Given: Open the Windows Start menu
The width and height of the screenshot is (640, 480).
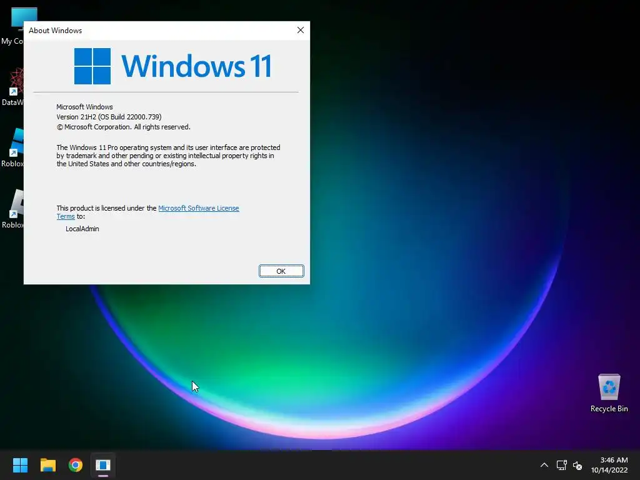Looking at the screenshot, I should (x=20, y=465).
